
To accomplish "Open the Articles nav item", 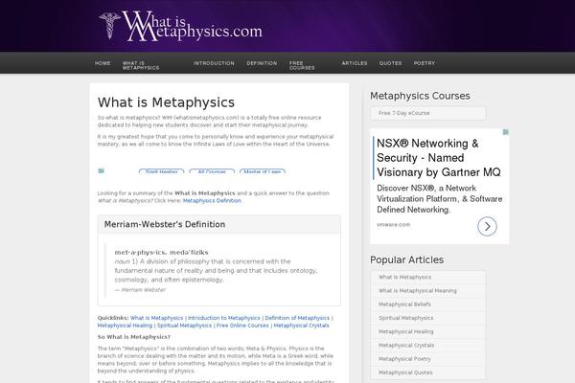I will 355,63.
